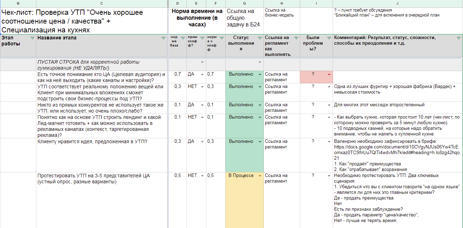Select cell 'Есть точное понимание кто ЦА'
This screenshot has height=228, width=463.
coord(102,77)
